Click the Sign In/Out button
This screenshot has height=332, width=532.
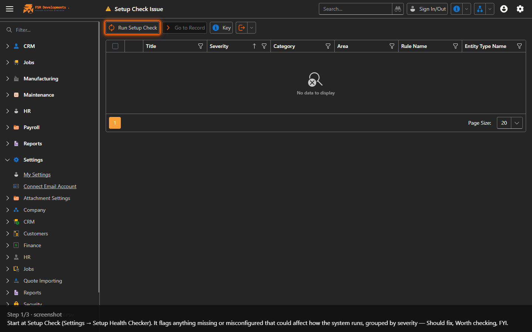[x=427, y=9]
